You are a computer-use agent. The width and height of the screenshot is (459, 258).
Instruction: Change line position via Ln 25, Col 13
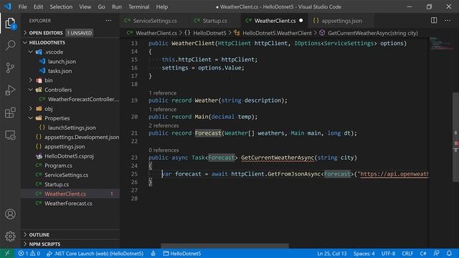click(x=332, y=253)
